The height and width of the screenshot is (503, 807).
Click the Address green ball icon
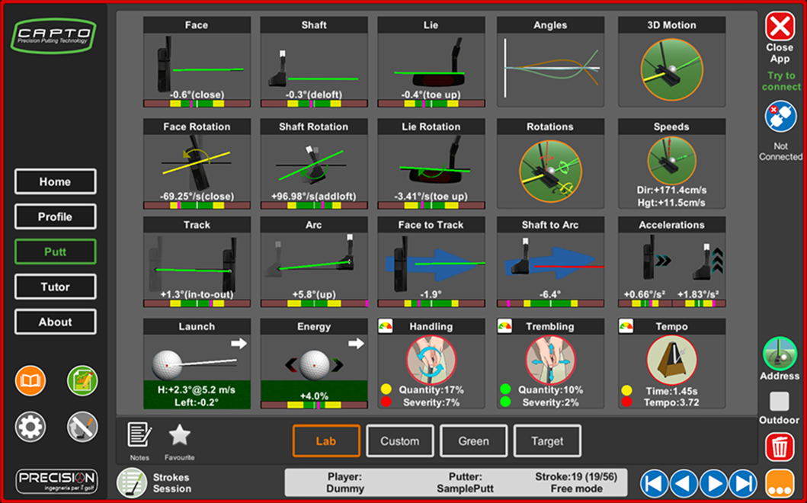pos(780,353)
